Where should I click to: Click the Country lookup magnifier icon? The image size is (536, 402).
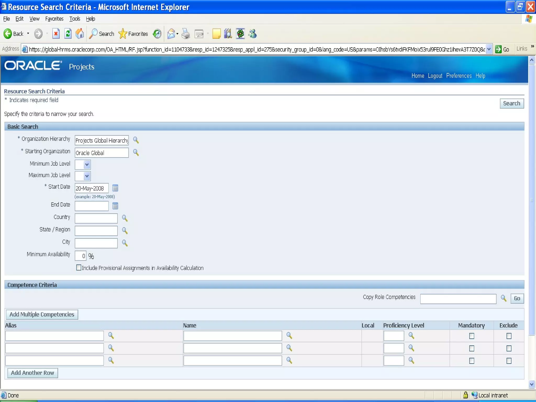pyautogui.click(x=125, y=218)
